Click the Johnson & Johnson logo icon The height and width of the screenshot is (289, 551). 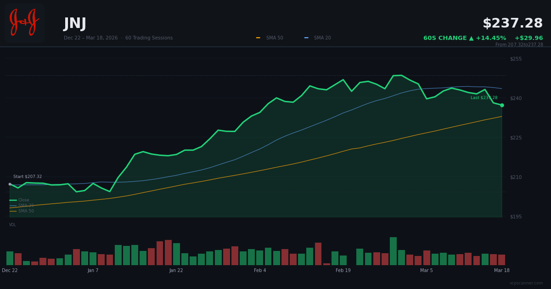[x=24, y=23]
